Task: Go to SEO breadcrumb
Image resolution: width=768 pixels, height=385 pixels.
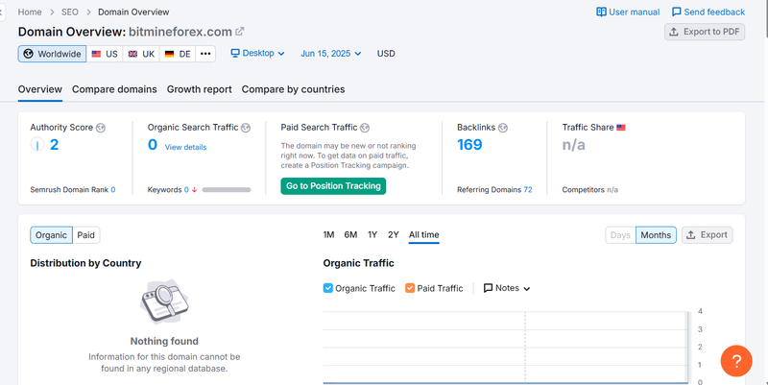Action: (69, 12)
